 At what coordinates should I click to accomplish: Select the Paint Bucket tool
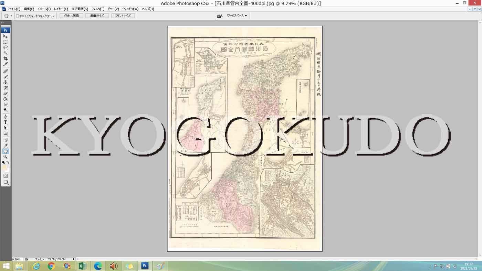(6, 99)
